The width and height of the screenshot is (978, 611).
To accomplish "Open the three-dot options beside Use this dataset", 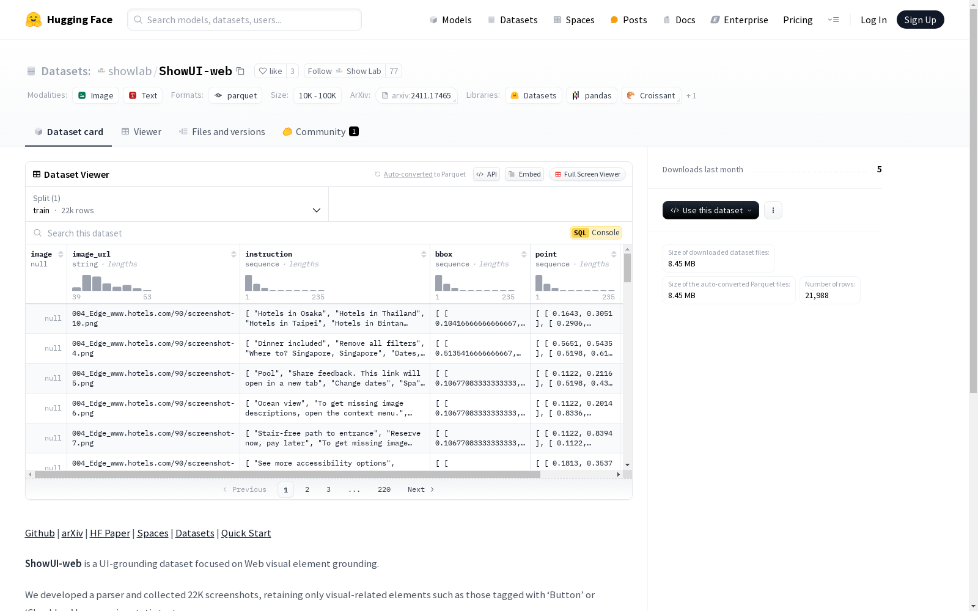I will click(x=773, y=210).
